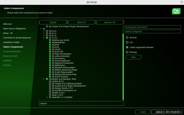184x115 pixels.
Task: Uncheck Qt Quick 3D component
Action: [50, 51]
